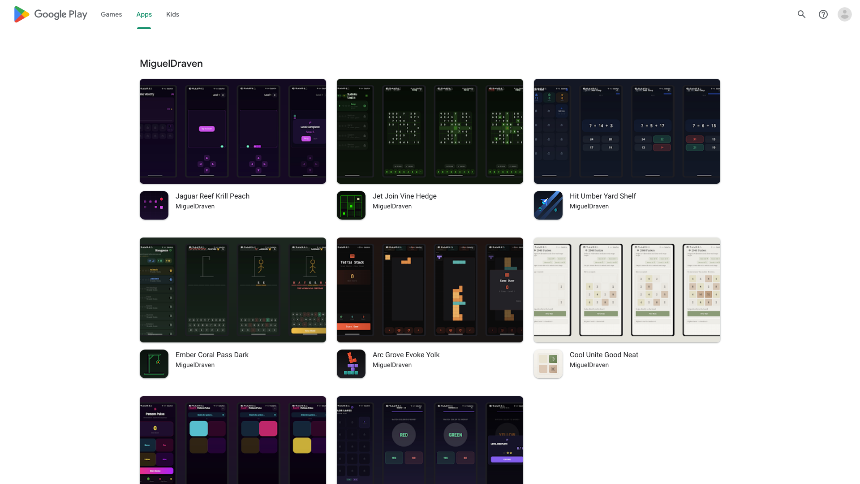This screenshot has height=484, width=860.
Task: Click MiguelDraven under Jaguar Reef Krill Peach
Action: click(195, 206)
